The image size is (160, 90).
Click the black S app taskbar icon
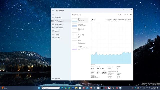113,88
